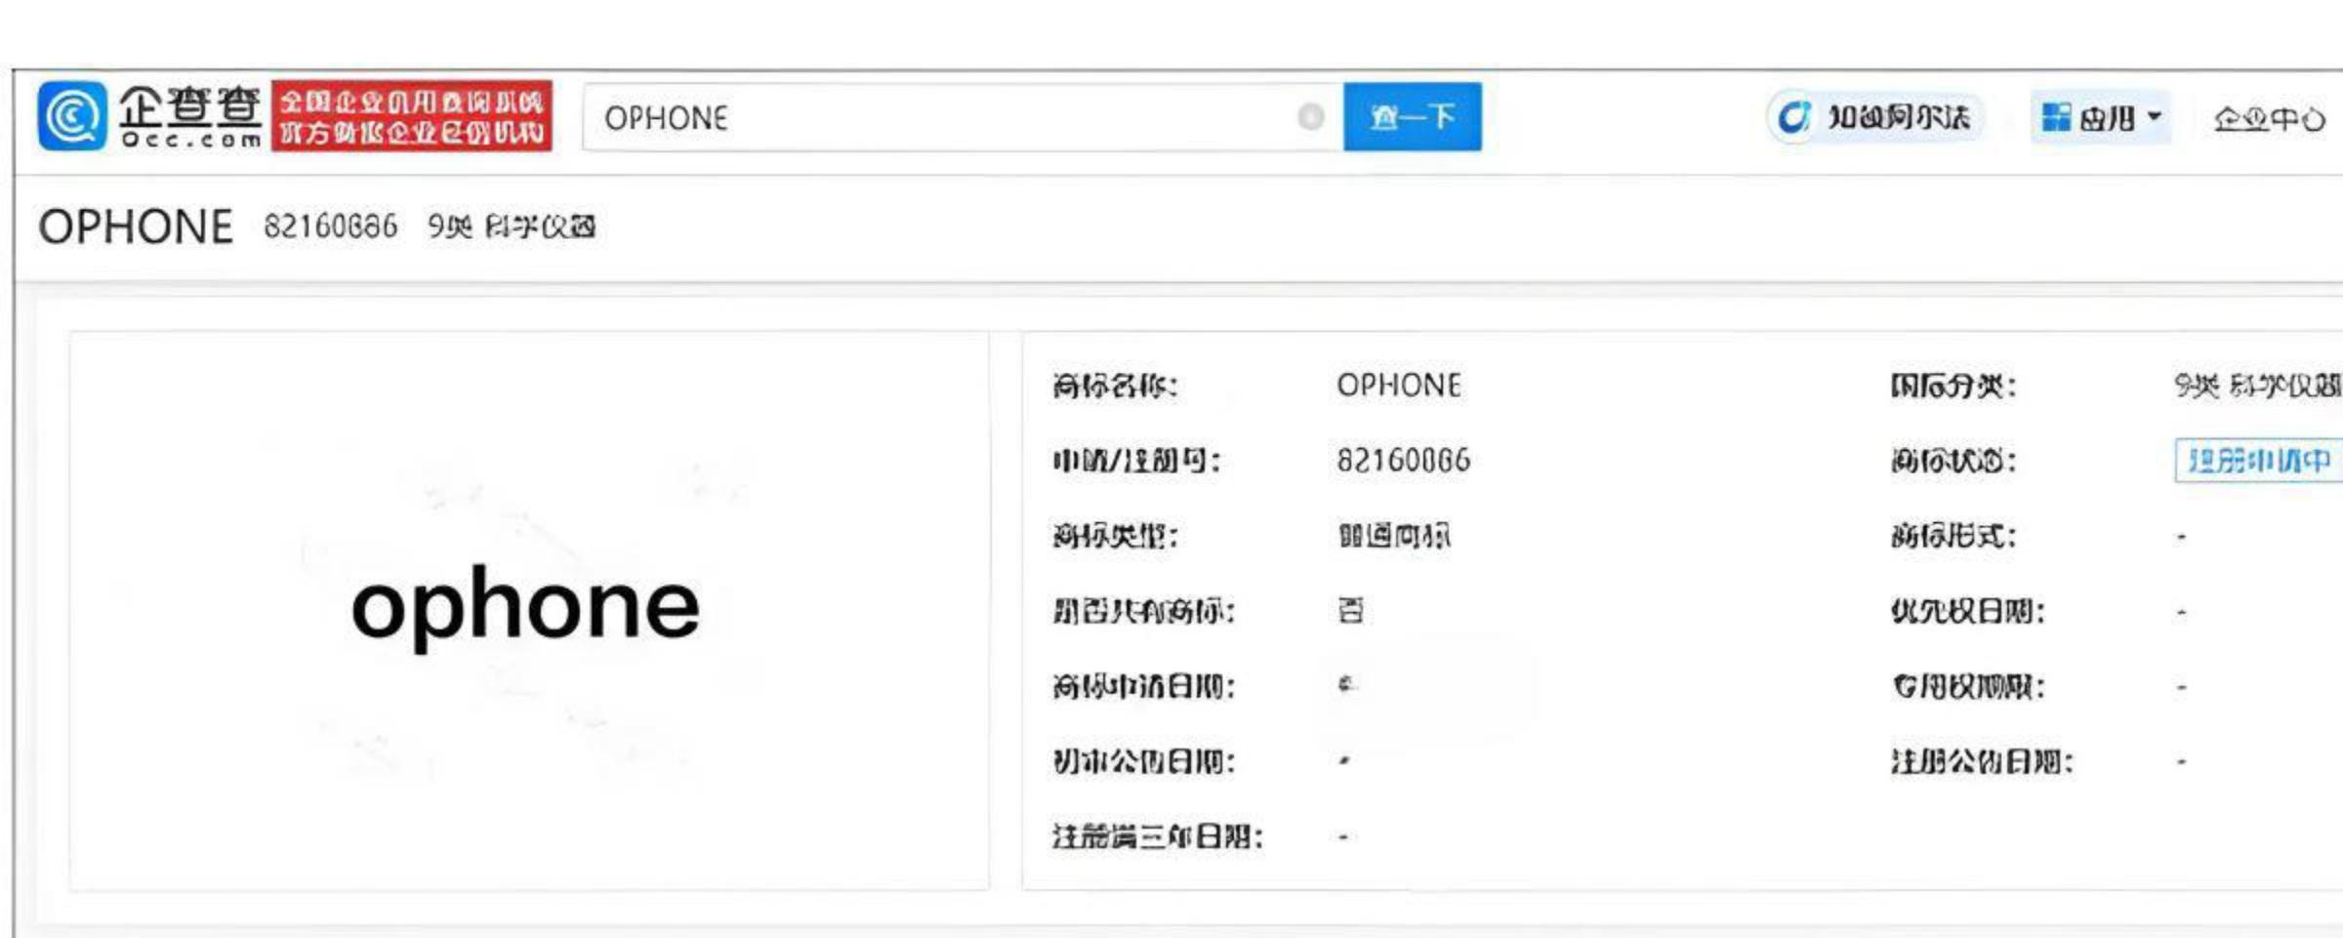Click the 申请/注册号 label

[1136, 461]
